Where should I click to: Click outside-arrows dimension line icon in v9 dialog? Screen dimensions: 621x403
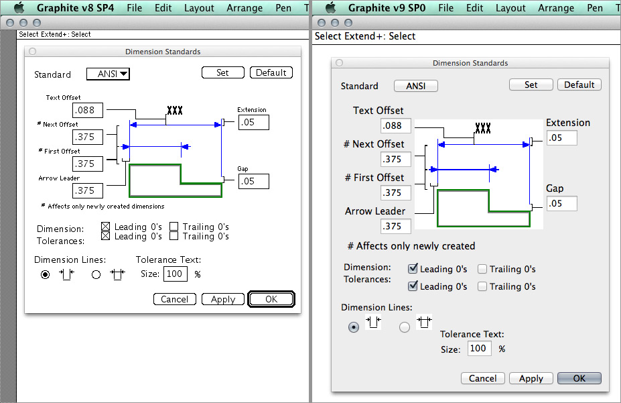tap(424, 323)
